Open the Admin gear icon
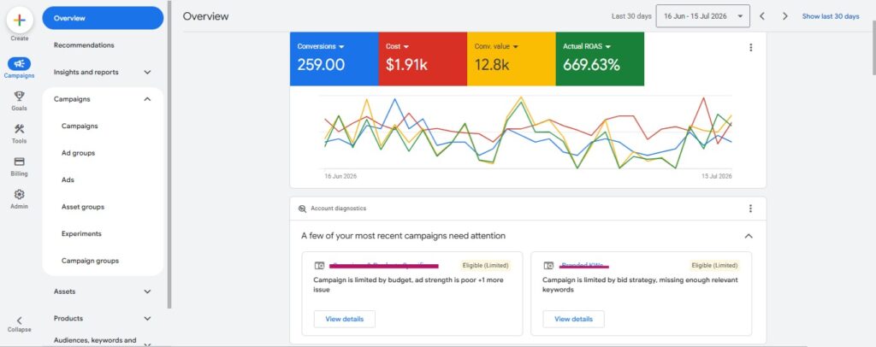This screenshot has width=876, height=347. tap(19, 194)
